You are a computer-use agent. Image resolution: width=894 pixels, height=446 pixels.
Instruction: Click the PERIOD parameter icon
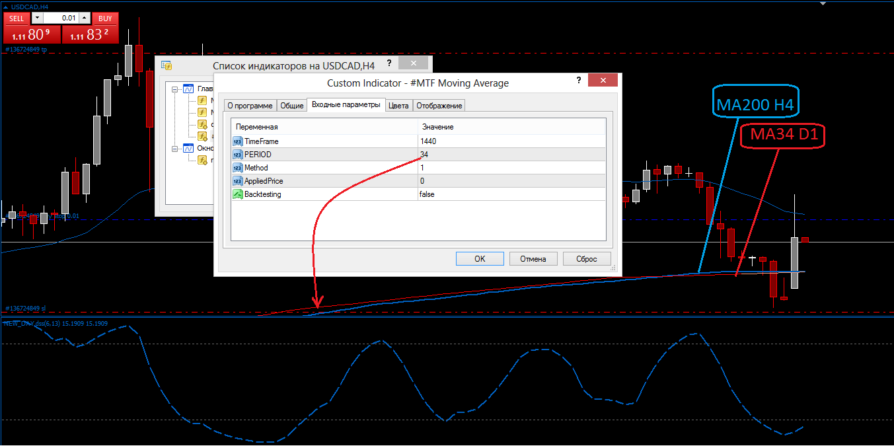(238, 154)
